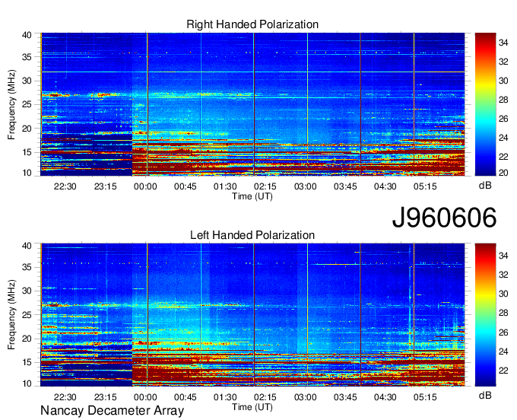Click the 02:15 time tick on the right-handed plot
Screen dimensions: 517x420
(265, 186)
